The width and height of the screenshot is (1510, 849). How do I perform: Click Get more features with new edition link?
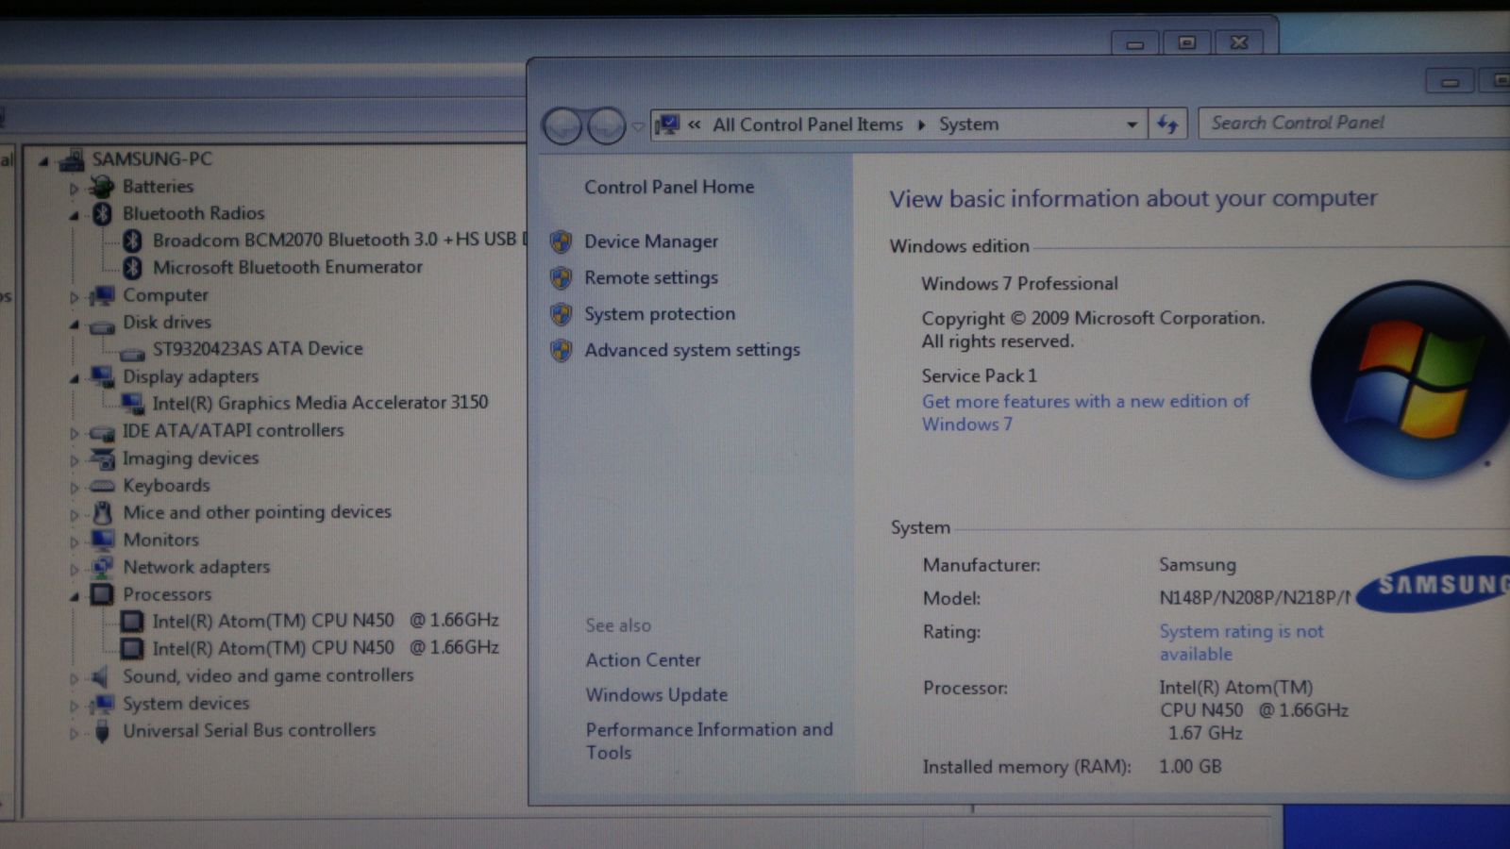tap(1085, 412)
